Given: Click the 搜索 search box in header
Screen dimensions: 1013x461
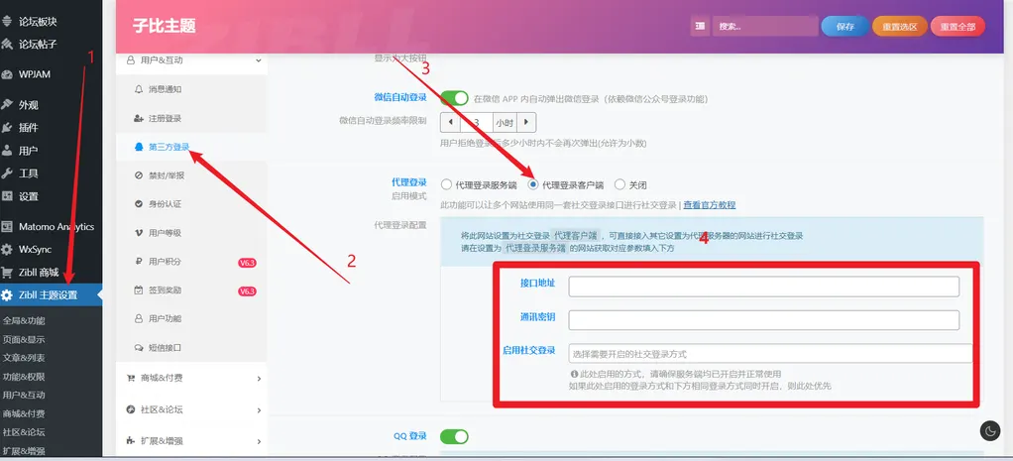Looking at the screenshot, I should point(765,27).
